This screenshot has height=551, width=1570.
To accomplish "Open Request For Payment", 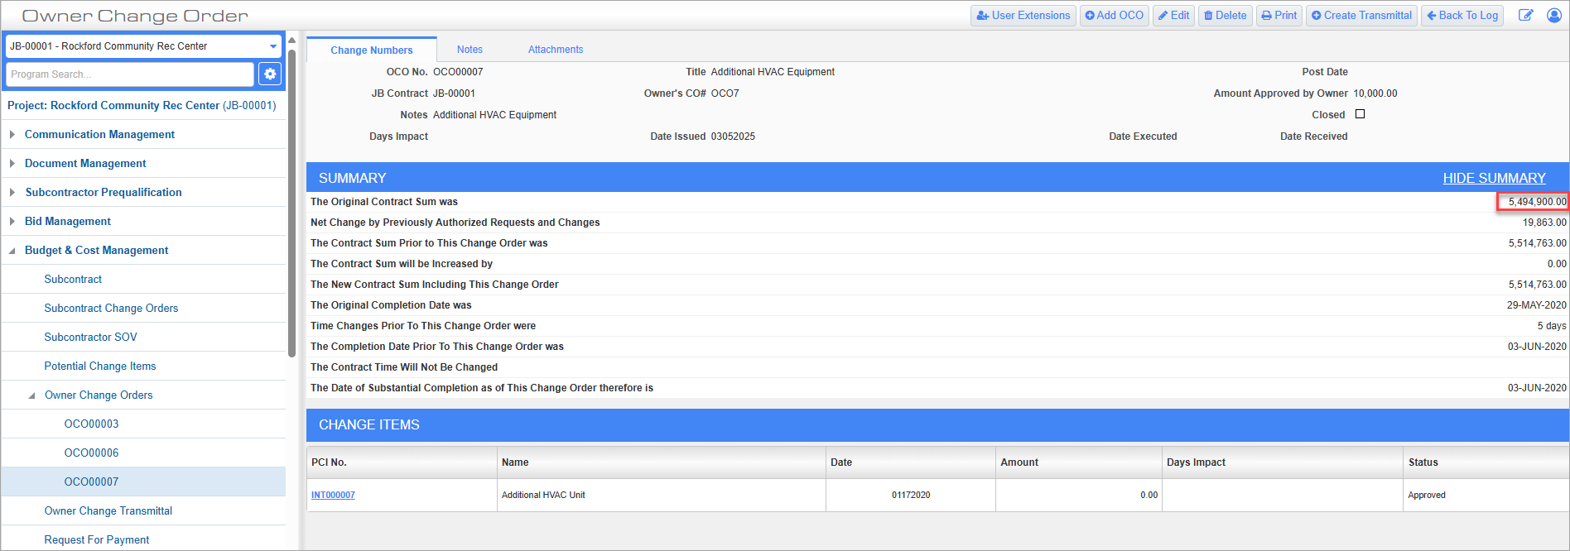I will click(97, 539).
